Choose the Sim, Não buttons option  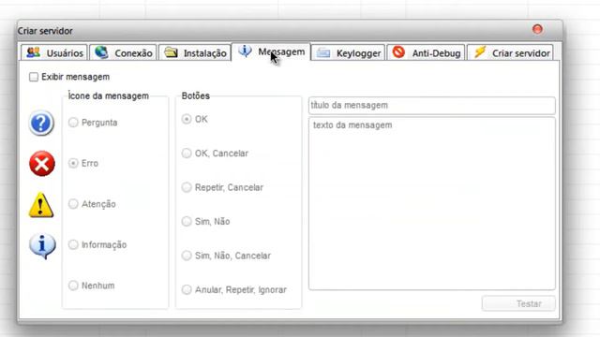pos(187,221)
